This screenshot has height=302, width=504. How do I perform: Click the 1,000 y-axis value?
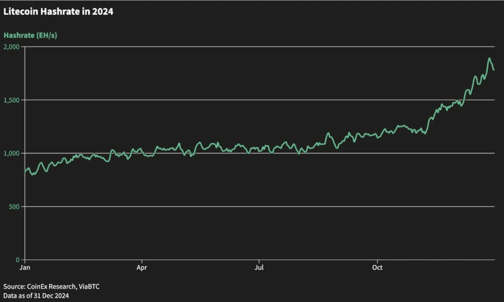pyautogui.click(x=11, y=153)
